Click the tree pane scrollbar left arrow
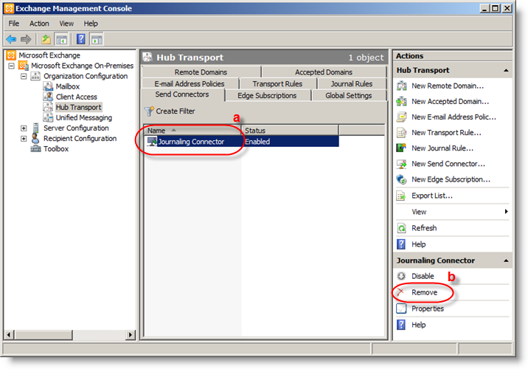Image resolution: width=528 pixels, height=369 pixels. point(9,334)
